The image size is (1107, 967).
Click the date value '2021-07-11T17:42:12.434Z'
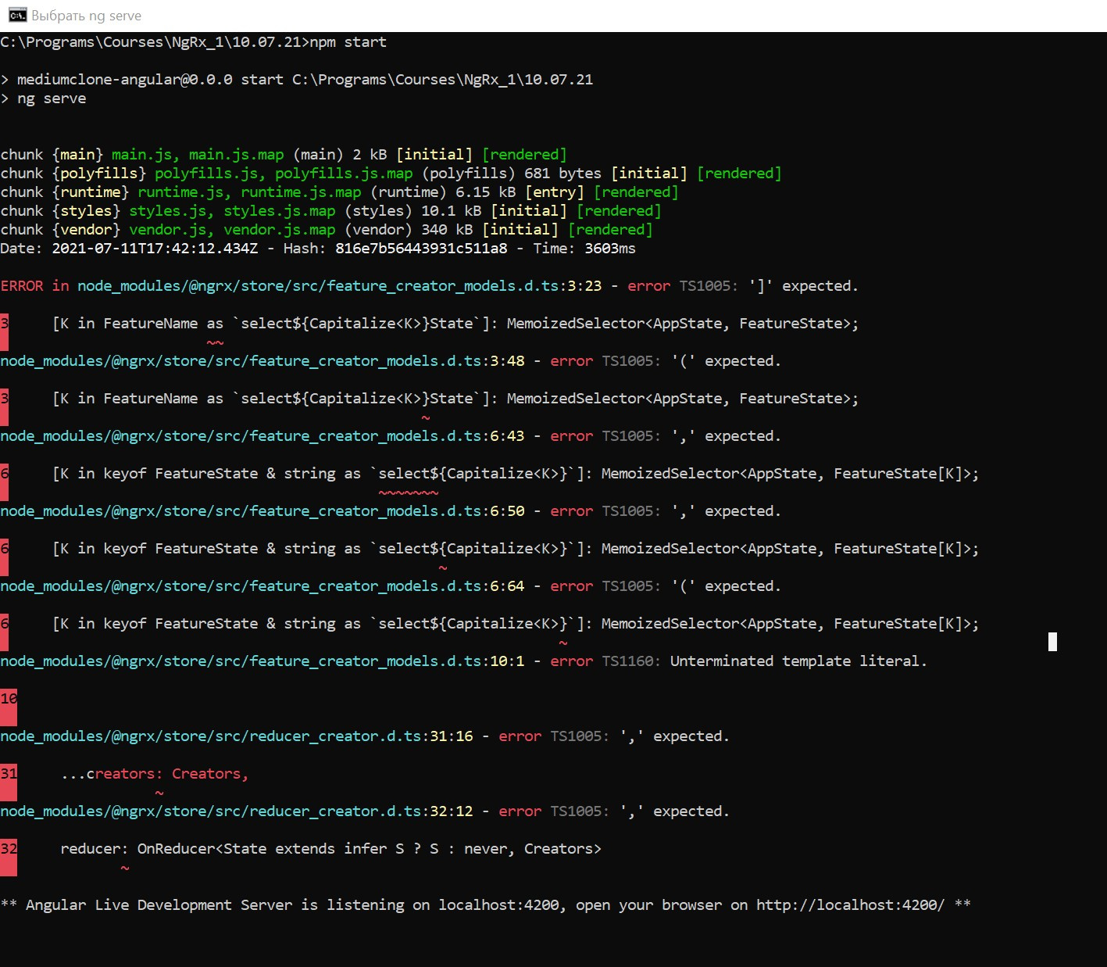point(155,249)
